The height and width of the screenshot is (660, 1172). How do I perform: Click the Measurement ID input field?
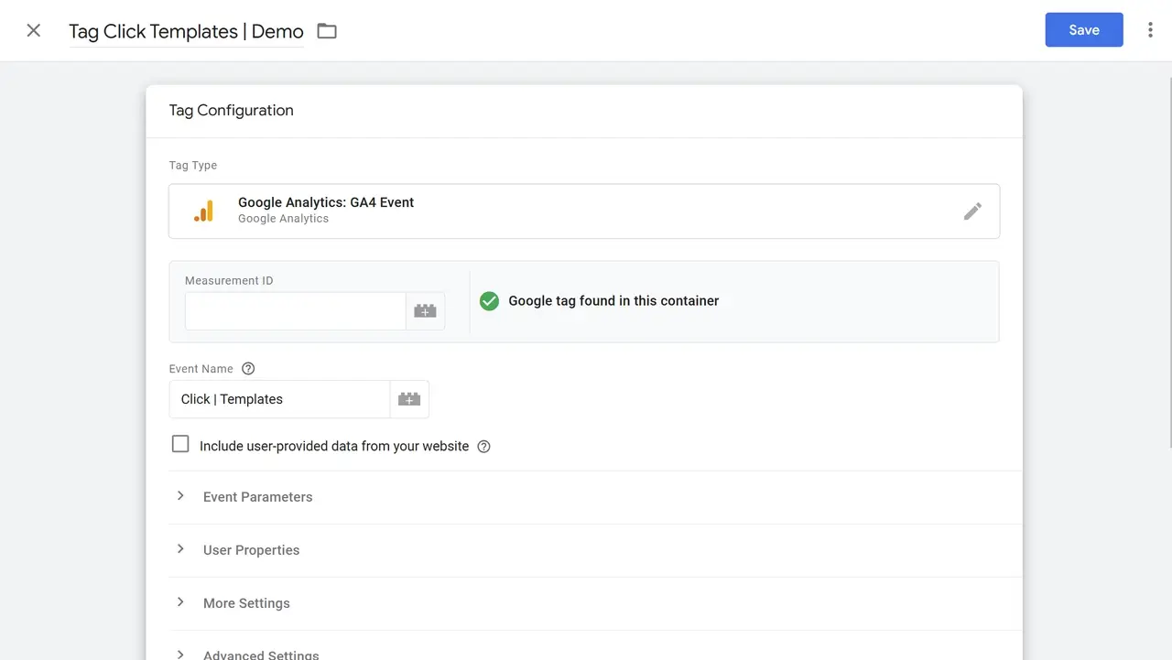[x=296, y=311]
